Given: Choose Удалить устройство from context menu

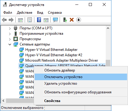Looking at the screenshot, I should (81, 83).
